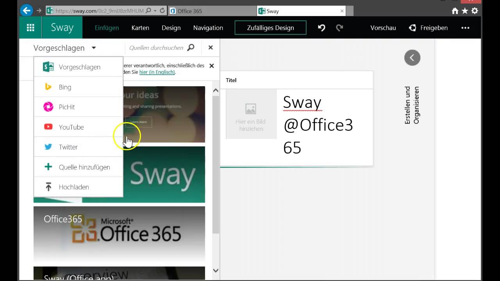Select the 'our ideas' thumbnail
The image size is (500, 281).
tap(164, 114)
